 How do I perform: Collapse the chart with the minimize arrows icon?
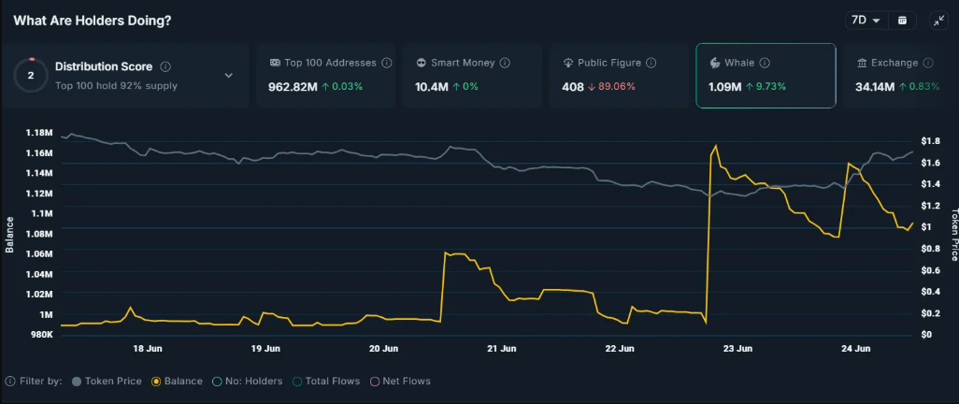tap(939, 20)
